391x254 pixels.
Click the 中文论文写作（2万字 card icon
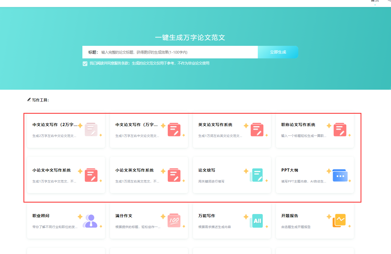click(x=91, y=130)
